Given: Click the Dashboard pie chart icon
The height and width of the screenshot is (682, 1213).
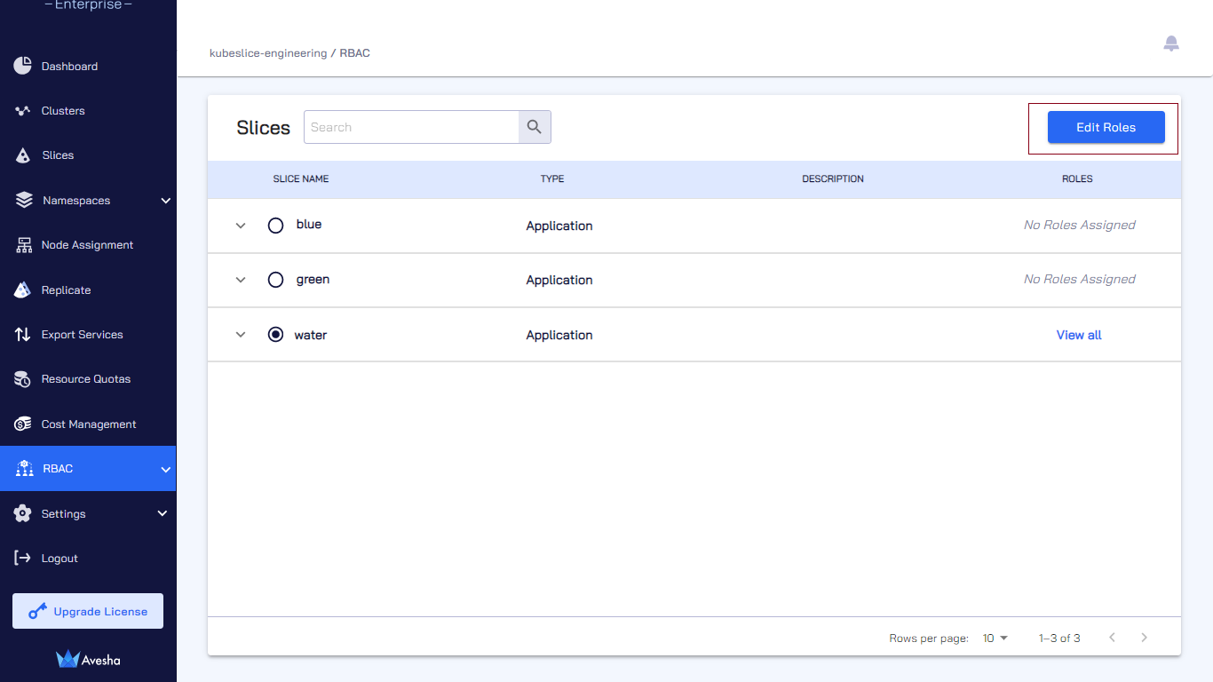Looking at the screenshot, I should tap(22, 66).
